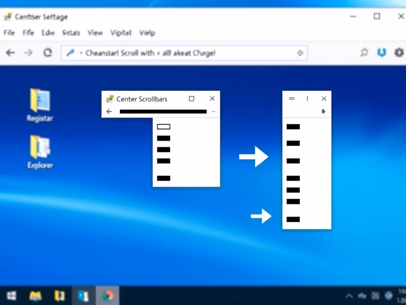This screenshot has width=406, height=305.
Task: Click the forward navigation arrow in toolbar
Action: point(29,53)
